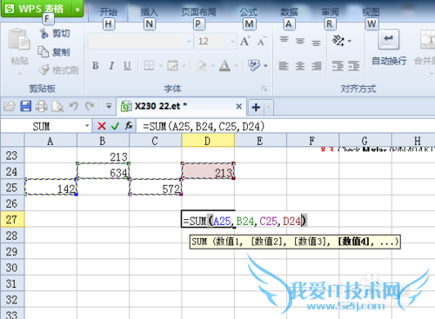The width and height of the screenshot is (435, 319).
Task: Click the Copy (复制) icon
Action: pos(43,52)
